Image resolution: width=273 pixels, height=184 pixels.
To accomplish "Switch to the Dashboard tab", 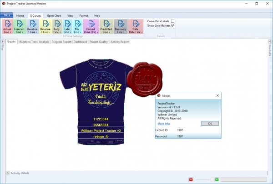I will pos(80,42).
